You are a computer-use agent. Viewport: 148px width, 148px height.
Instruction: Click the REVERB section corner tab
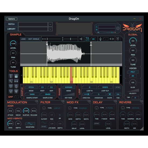[141, 102]
